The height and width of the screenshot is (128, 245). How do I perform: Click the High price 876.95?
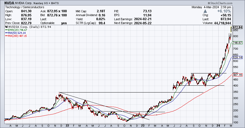pyautogui.click(x=26, y=15)
